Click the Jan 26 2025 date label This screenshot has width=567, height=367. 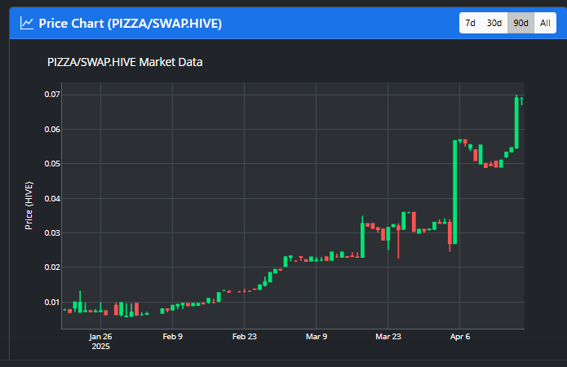coord(100,342)
